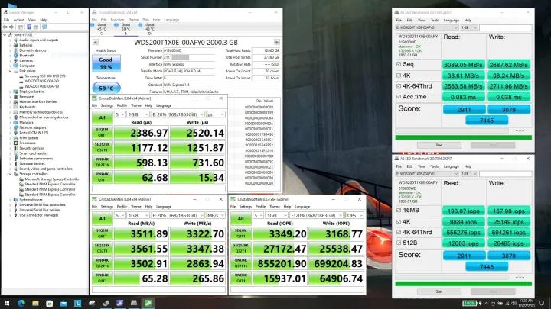Click the Processors category icon in Device Manager
Image resolution: width=551 pixels, height=309 pixels.
(x=16, y=143)
